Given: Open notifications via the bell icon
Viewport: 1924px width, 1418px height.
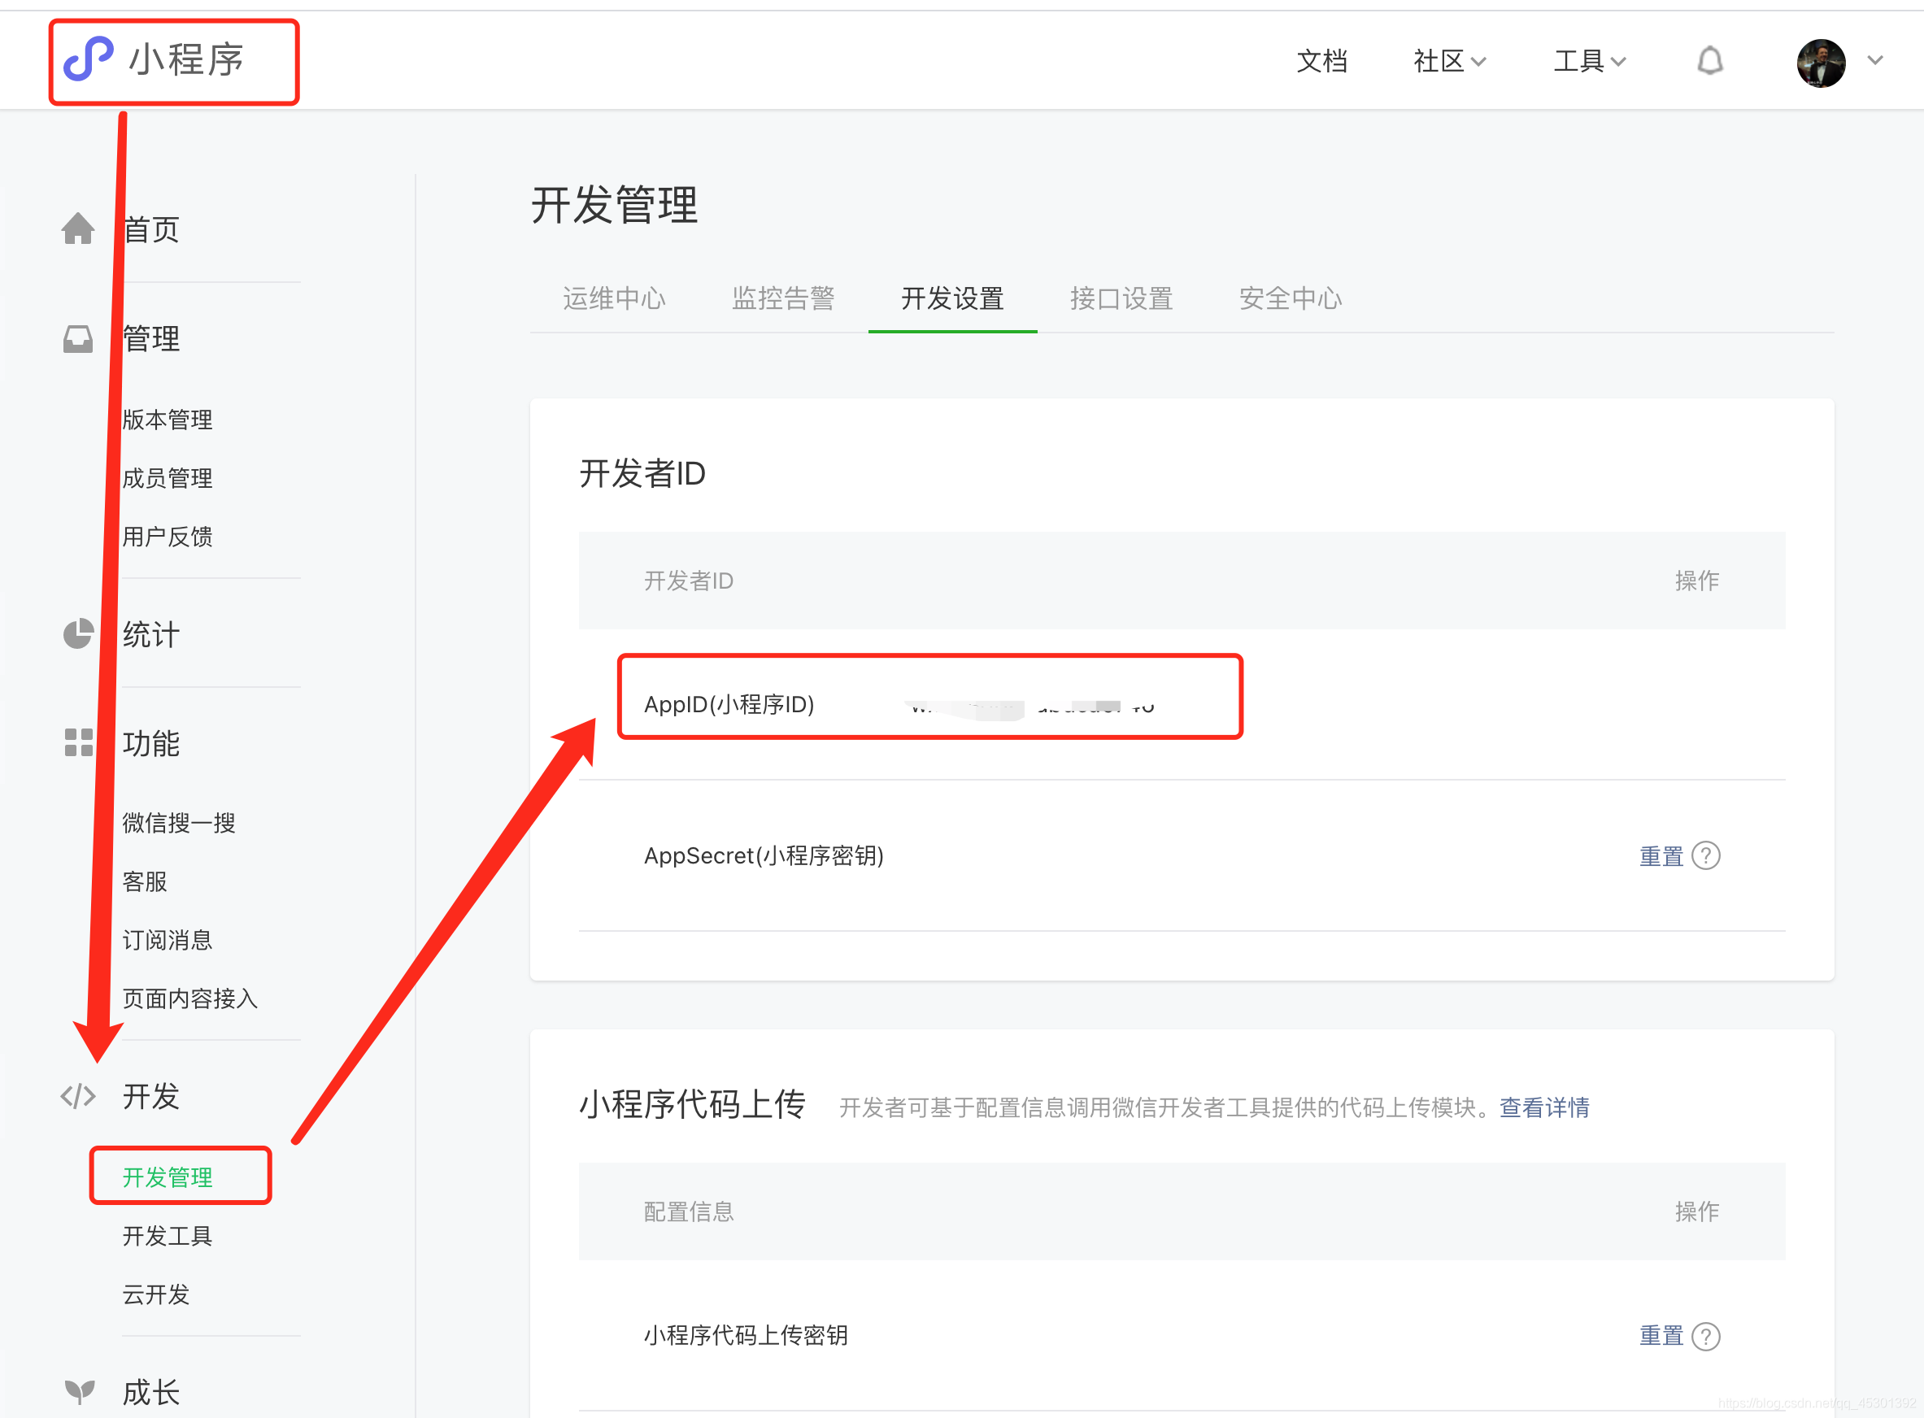Looking at the screenshot, I should click(x=1709, y=60).
